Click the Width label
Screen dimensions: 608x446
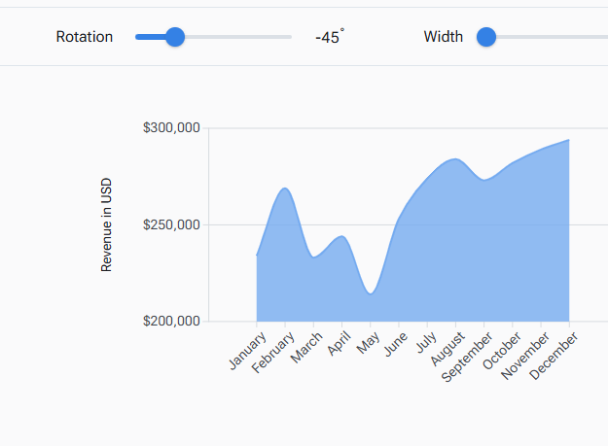444,37
